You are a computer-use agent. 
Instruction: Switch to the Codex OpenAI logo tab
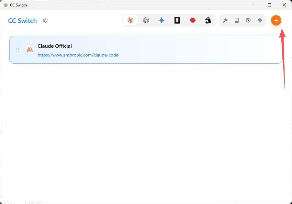(146, 20)
